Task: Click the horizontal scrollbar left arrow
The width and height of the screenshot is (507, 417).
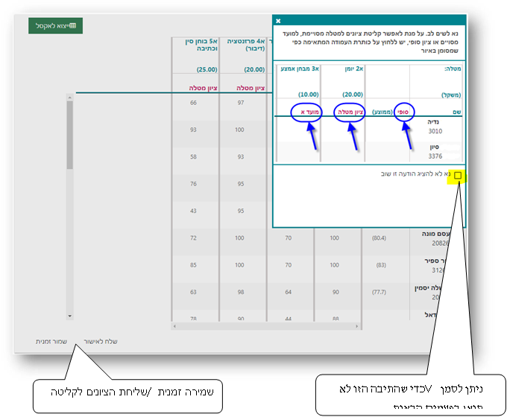Action: (x=174, y=326)
